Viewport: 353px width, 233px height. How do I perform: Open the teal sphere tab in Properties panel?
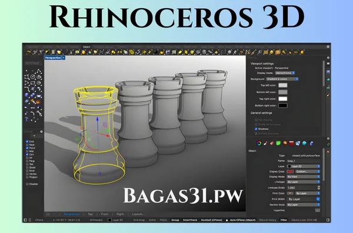point(304,143)
